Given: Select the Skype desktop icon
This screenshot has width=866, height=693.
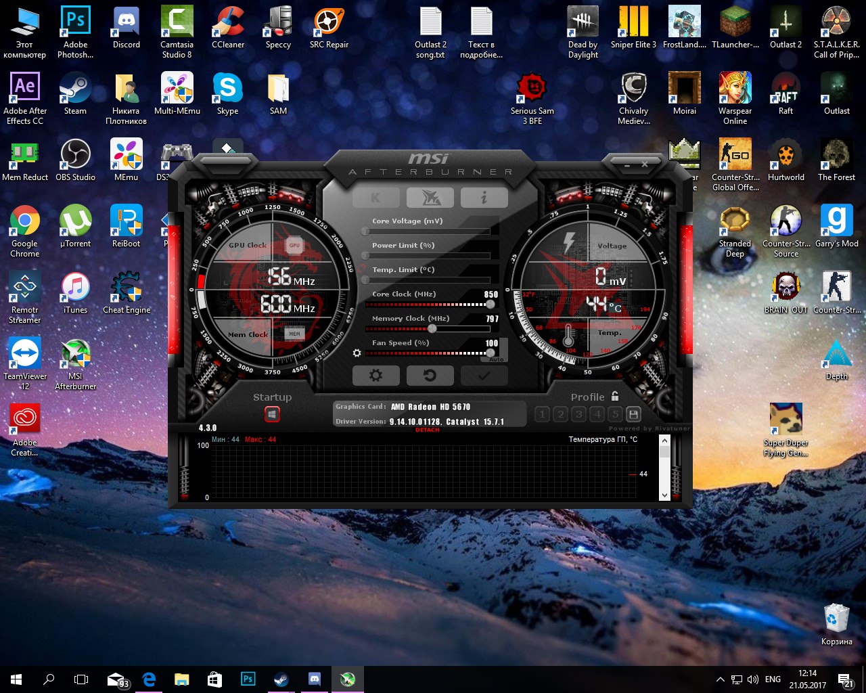Looking at the screenshot, I should tap(228, 94).
